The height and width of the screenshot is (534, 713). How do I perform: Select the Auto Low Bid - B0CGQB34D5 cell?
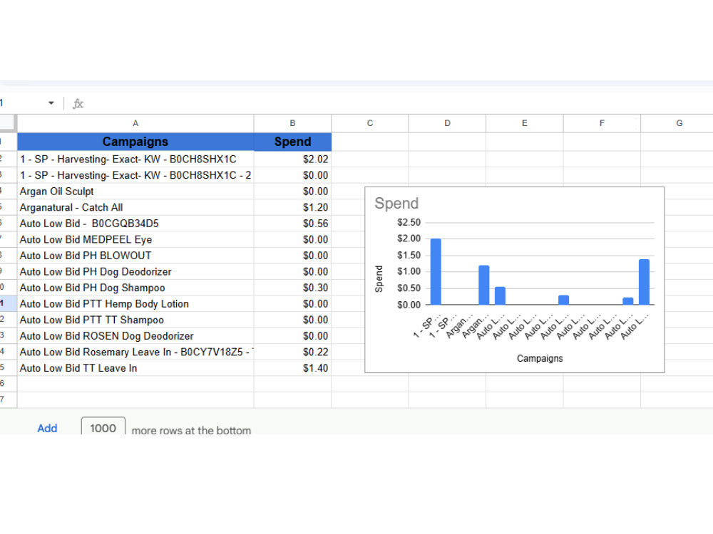(x=135, y=224)
